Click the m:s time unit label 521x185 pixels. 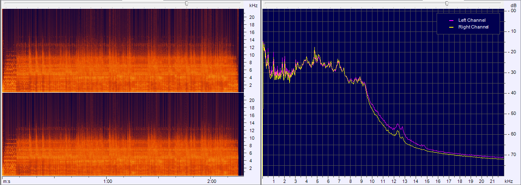(6, 181)
